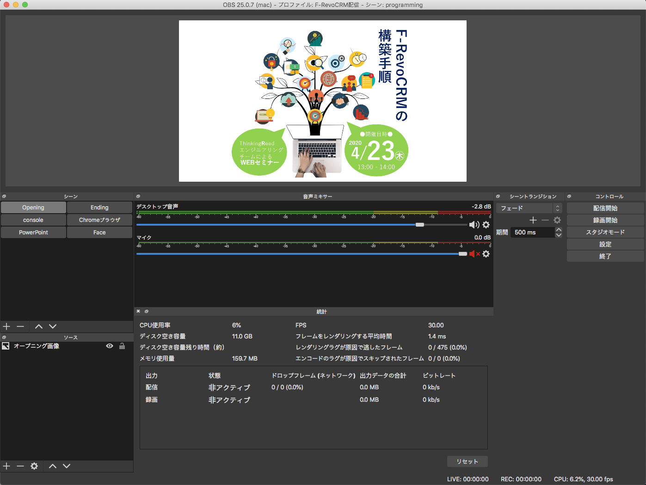646x485 pixels.
Task: Open マイク audio settings gear
Action: point(486,254)
